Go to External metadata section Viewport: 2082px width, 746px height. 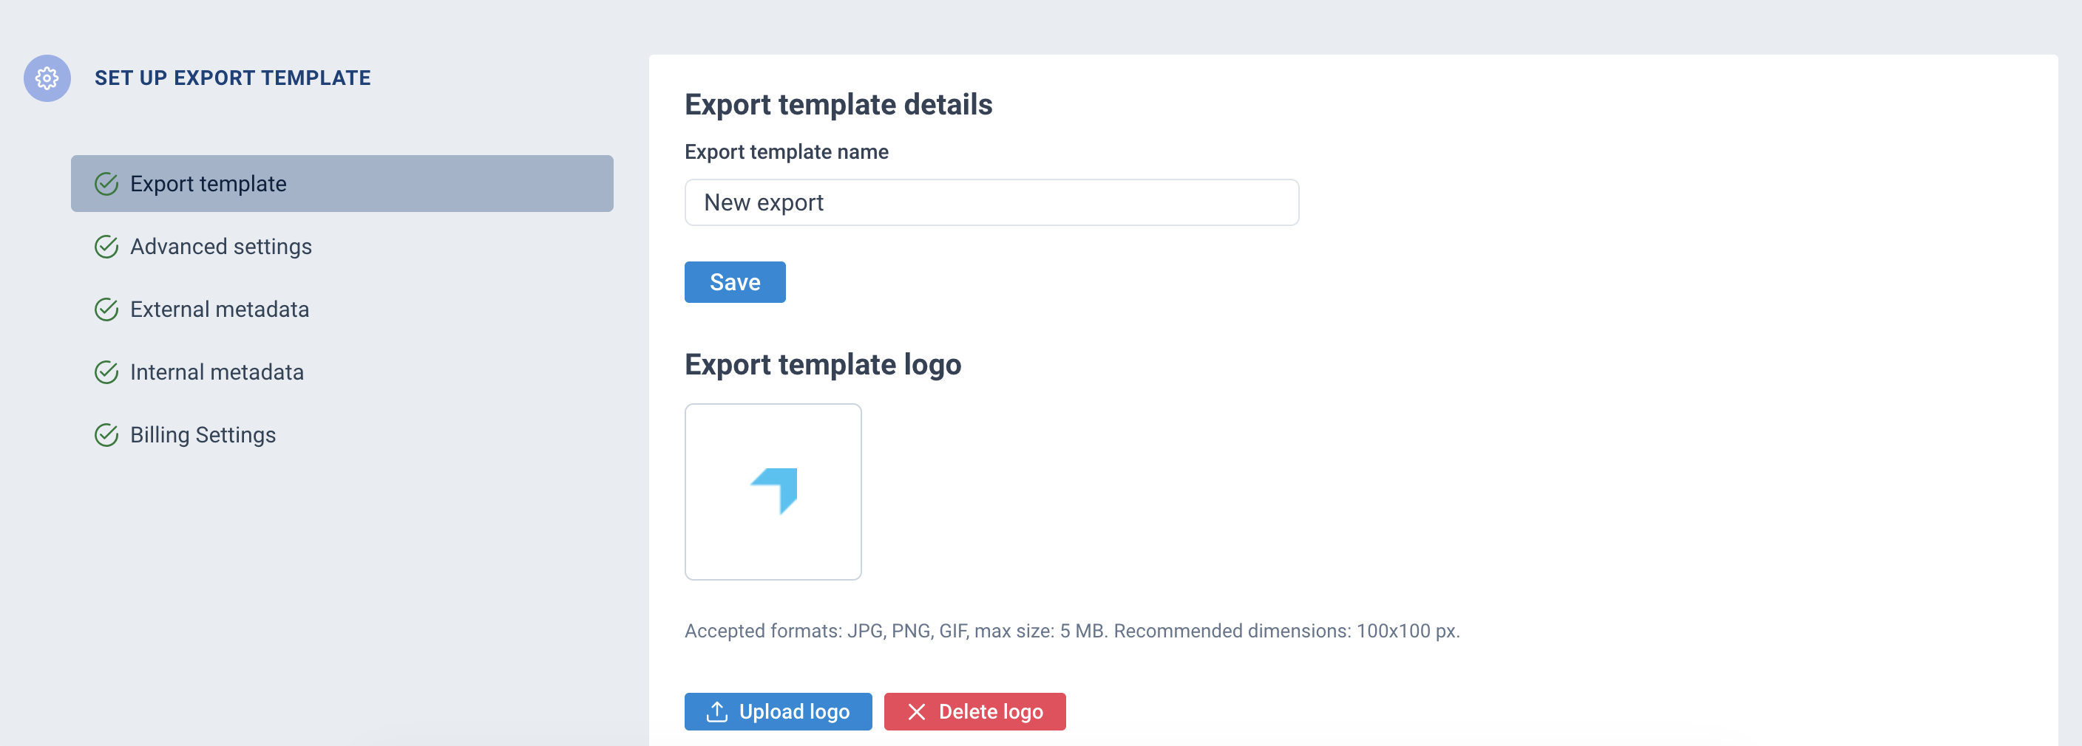click(x=219, y=310)
